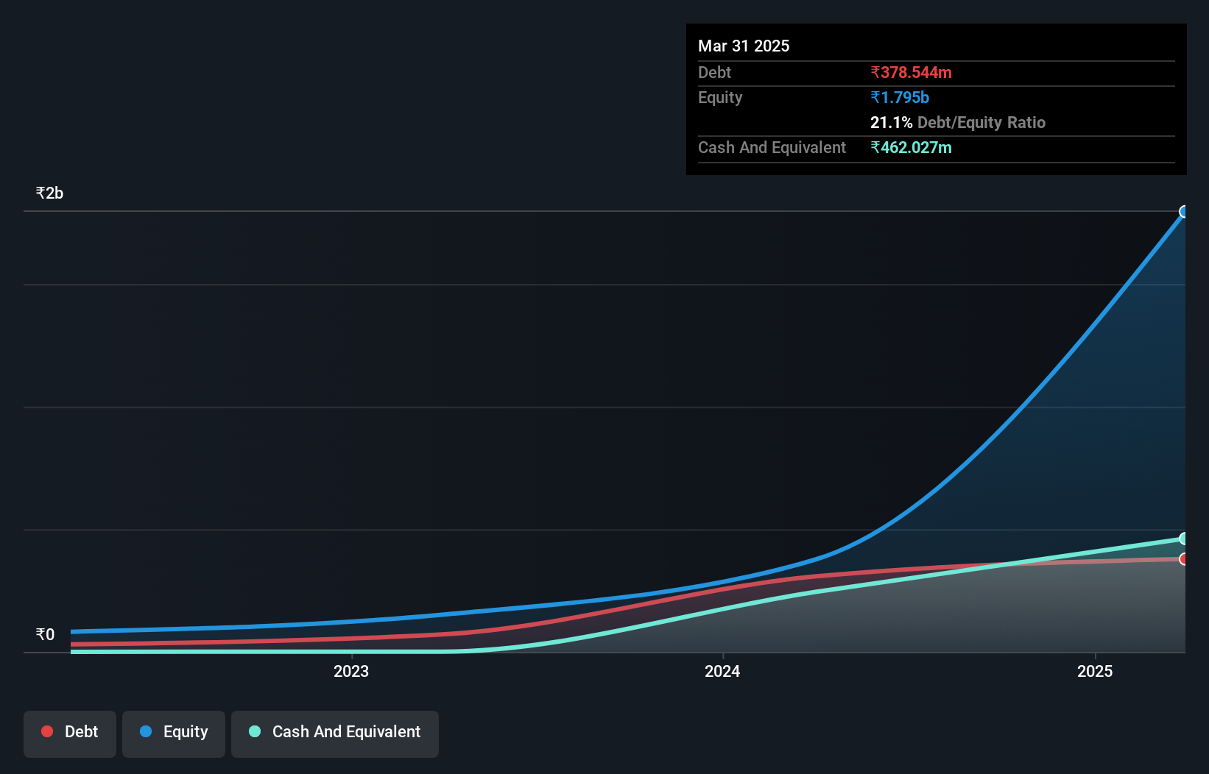
Task: Click the Equity label in tooltip
Action: [x=720, y=97]
